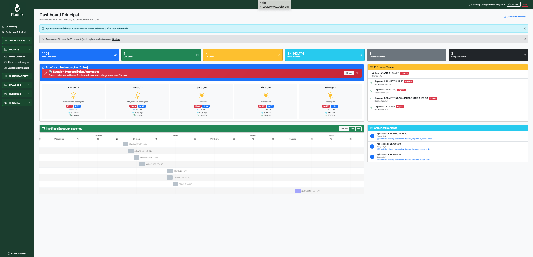This screenshot has width=533, height=257.
Task: Open Precios Unitarios report
Action: 16,57
